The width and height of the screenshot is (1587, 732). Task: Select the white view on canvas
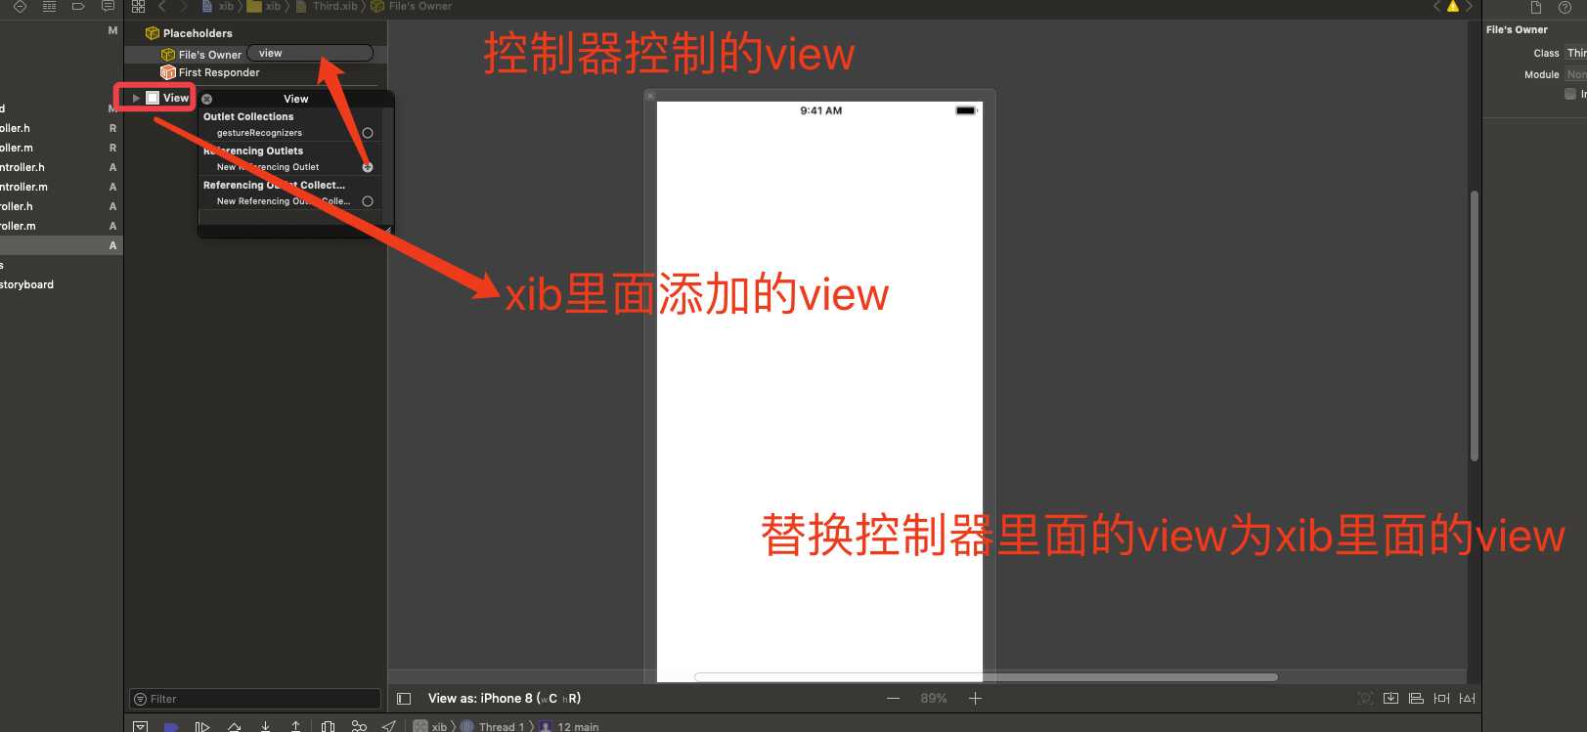point(819,391)
